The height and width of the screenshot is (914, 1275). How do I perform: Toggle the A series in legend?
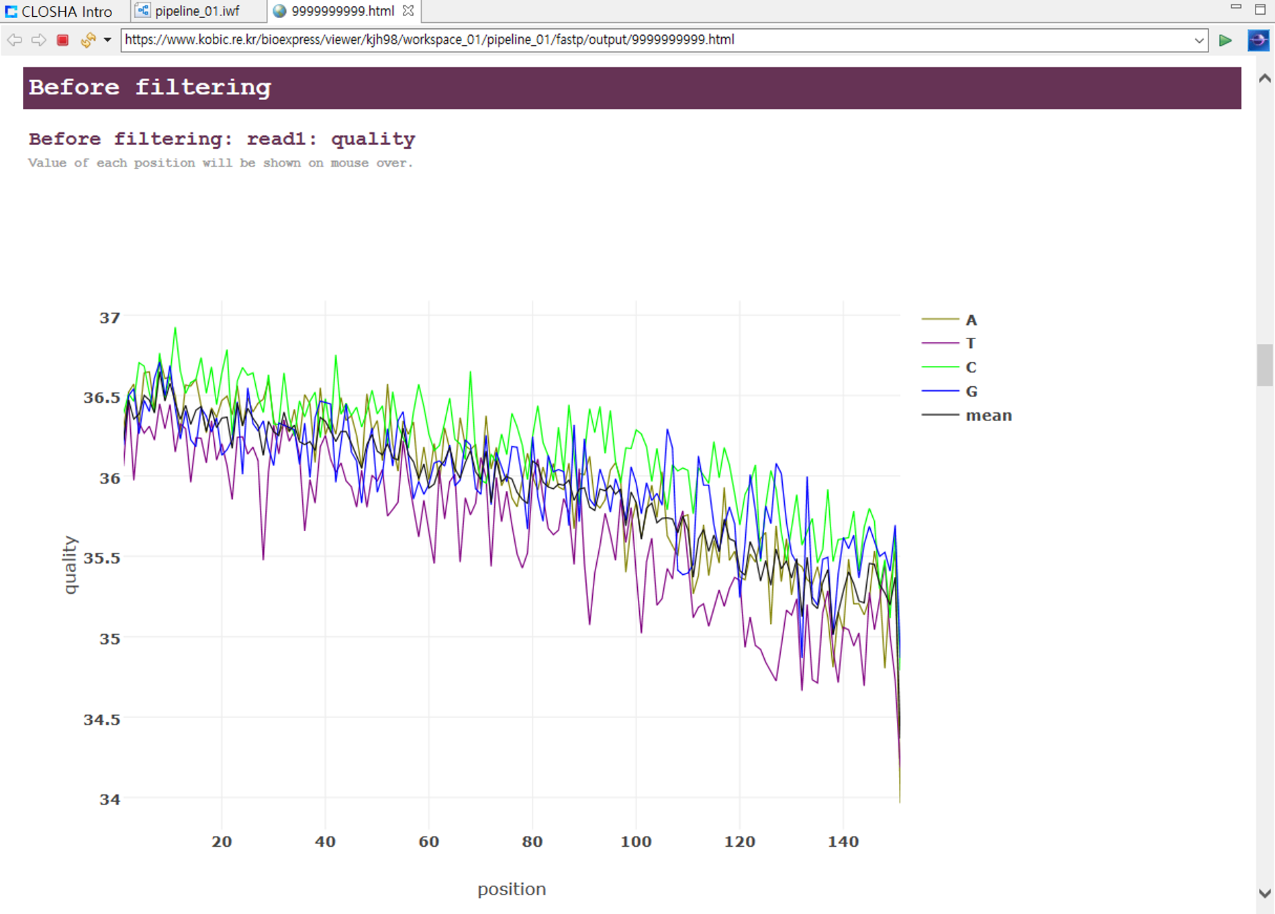[x=949, y=320]
